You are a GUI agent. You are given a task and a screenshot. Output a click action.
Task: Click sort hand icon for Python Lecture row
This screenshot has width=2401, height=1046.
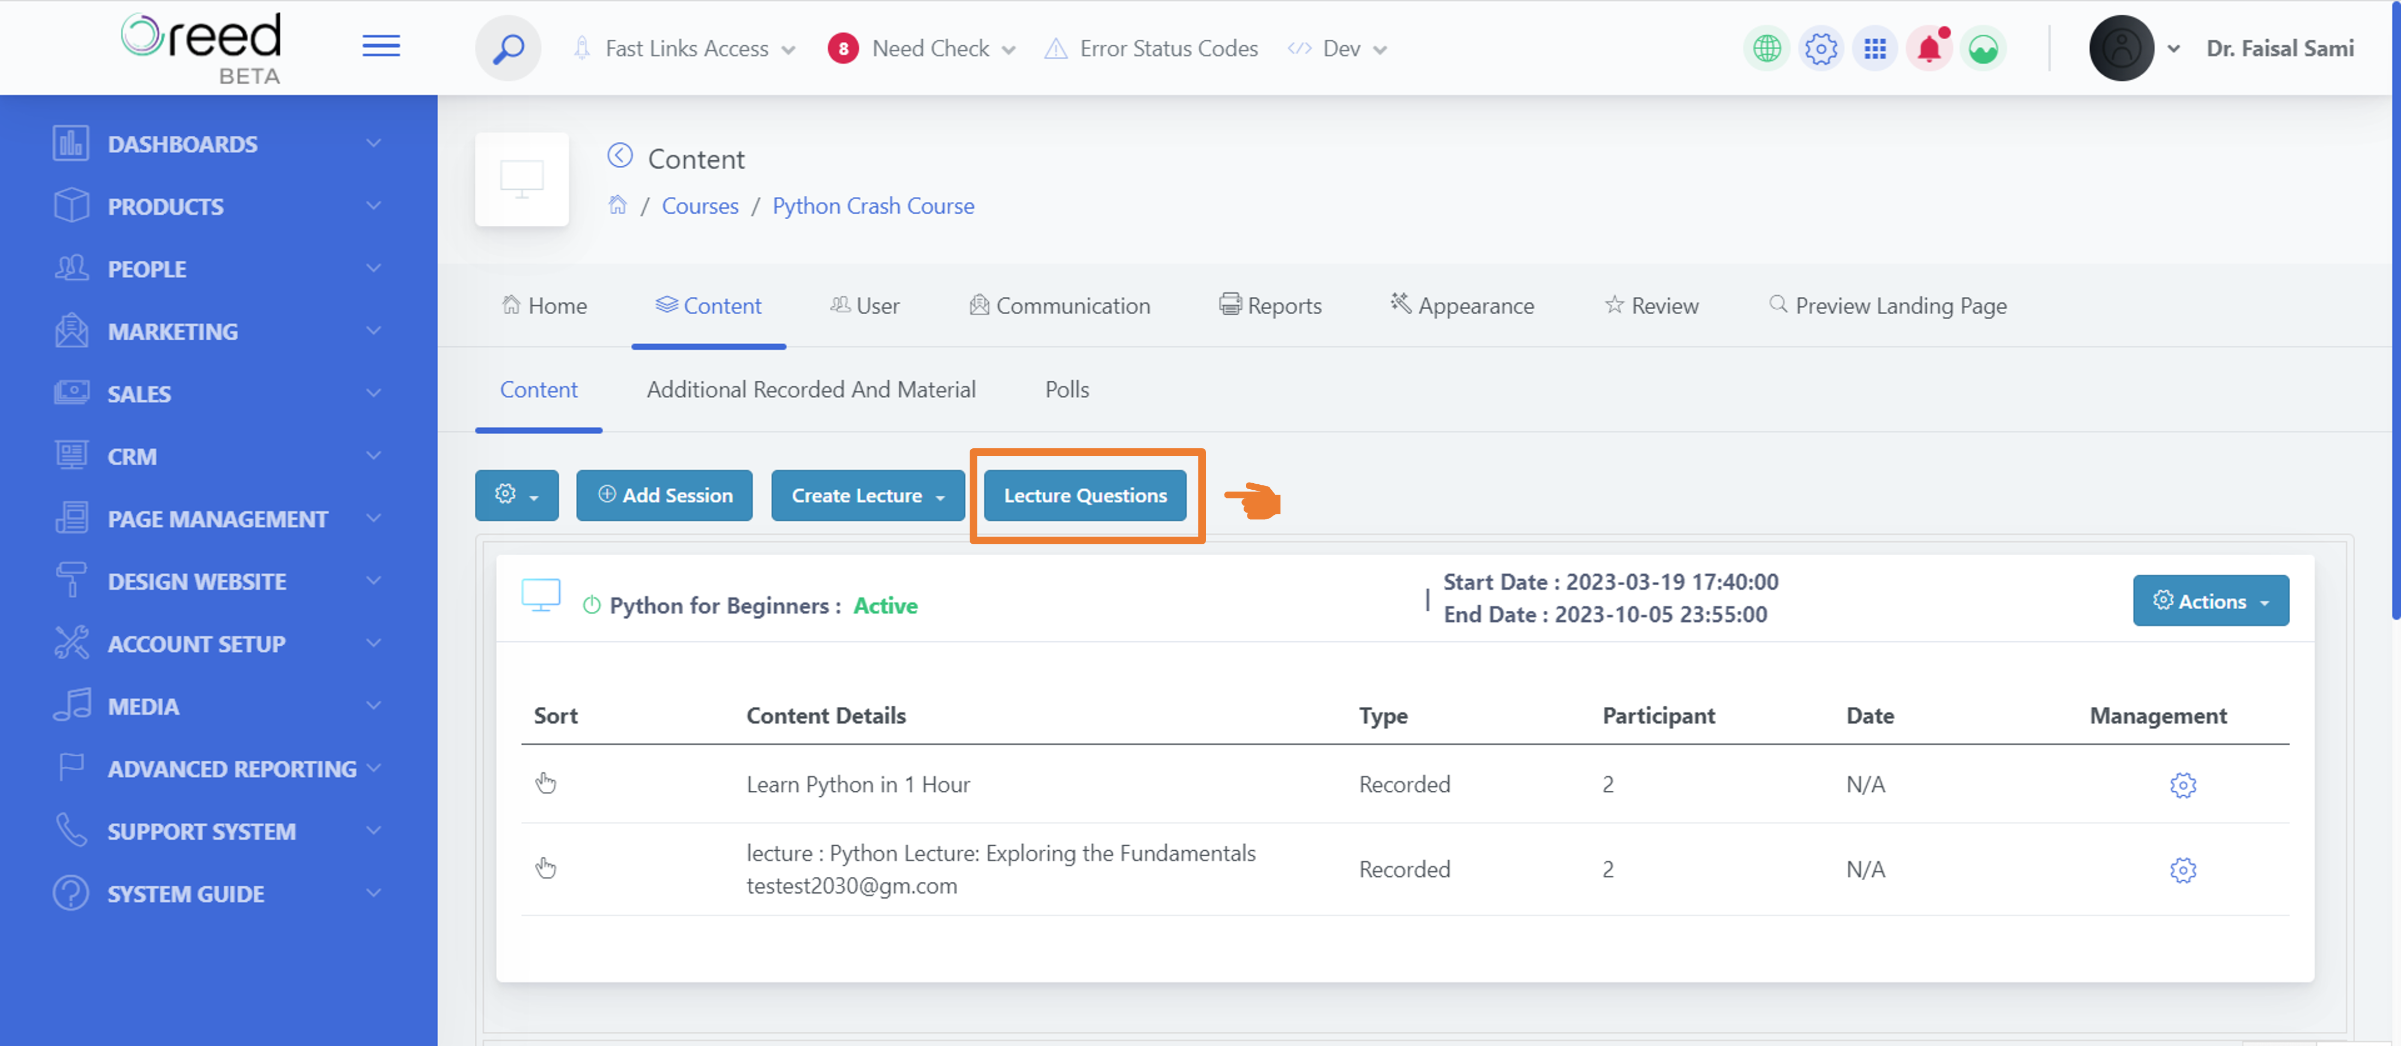[545, 868]
